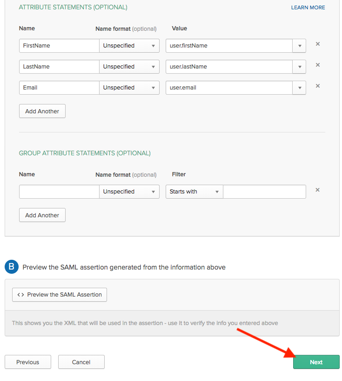This screenshot has width=342, height=381.
Task: Remove the group attribute statement row
Action: coord(317,190)
